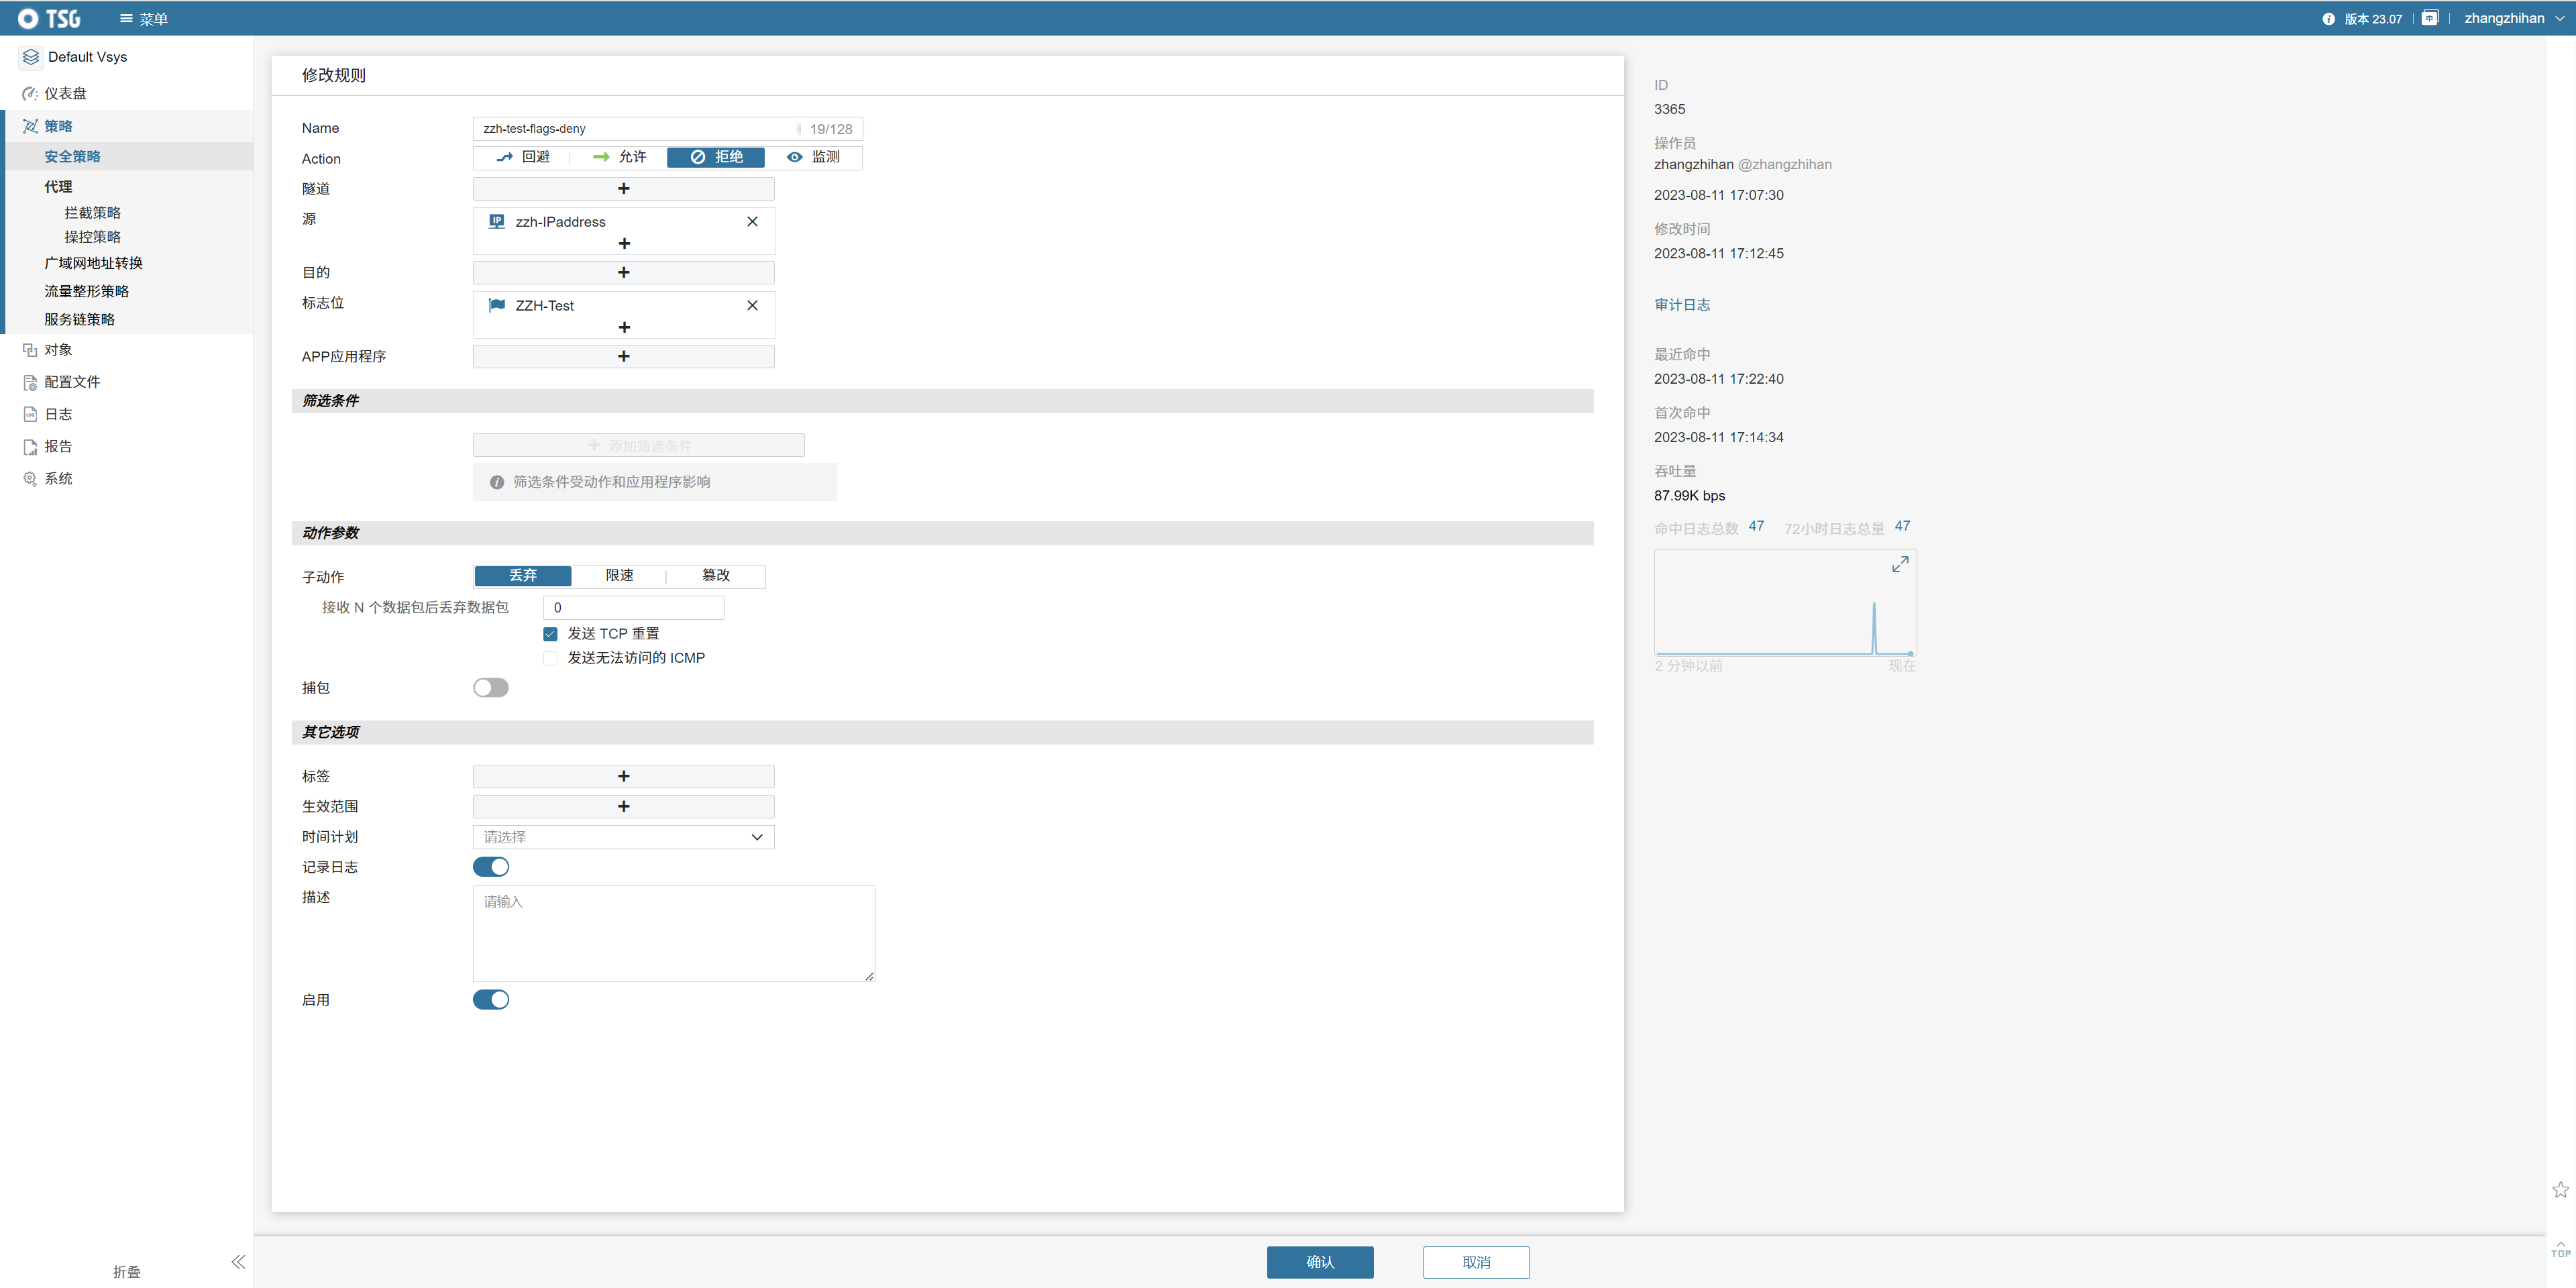
Task: Click the star favorite icon
Action: point(2560,1189)
